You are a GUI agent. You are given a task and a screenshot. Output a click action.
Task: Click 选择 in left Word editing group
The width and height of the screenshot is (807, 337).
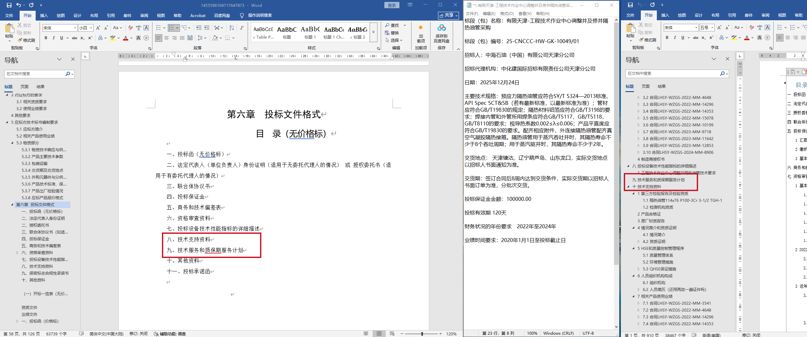pyautogui.click(x=394, y=40)
